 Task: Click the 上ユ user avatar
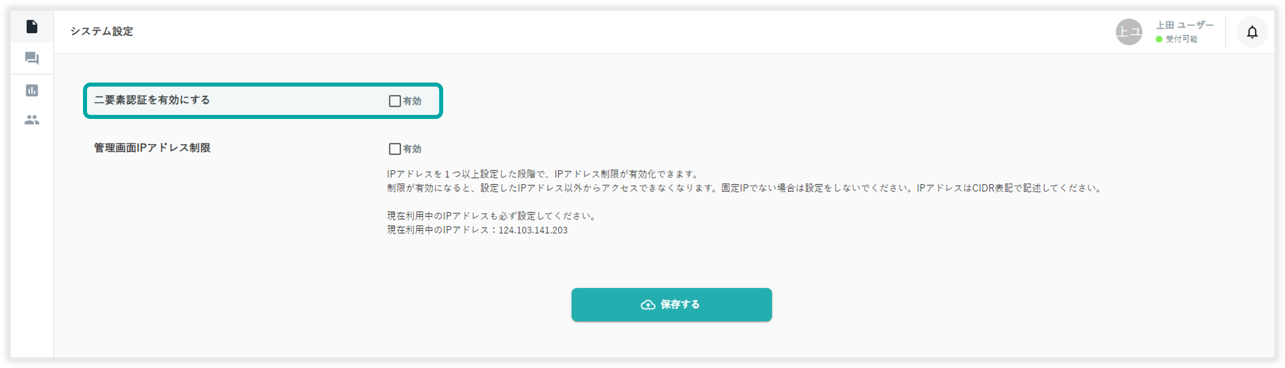point(1129,32)
